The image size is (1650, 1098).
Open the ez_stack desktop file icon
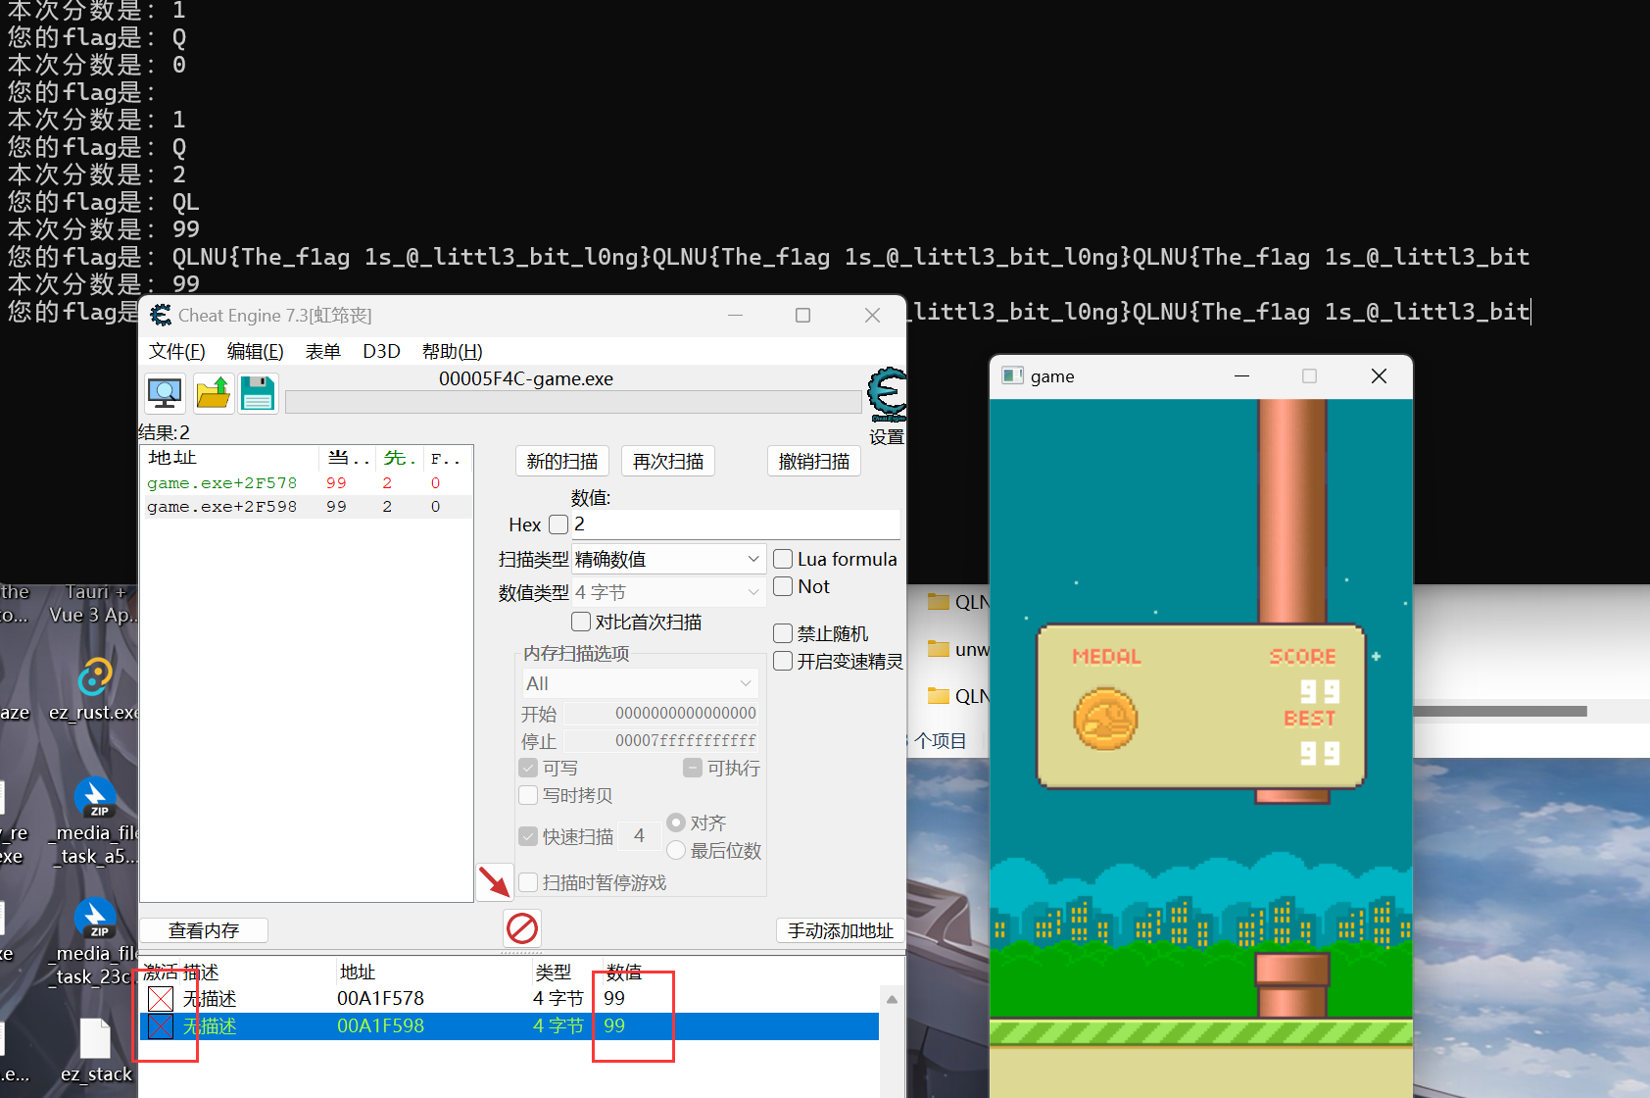pyautogui.click(x=95, y=1051)
